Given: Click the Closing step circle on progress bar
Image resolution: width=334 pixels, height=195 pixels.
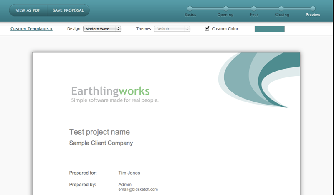Looking at the screenshot, I should (281, 8).
